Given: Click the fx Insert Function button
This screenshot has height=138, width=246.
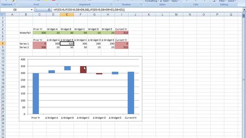Looking at the screenshot, I should point(49,10).
